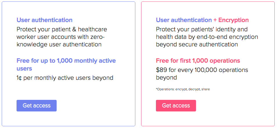Click the pink Get access button
Image resolution: width=277 pixels, height=128 pixels.
point(176,106)
